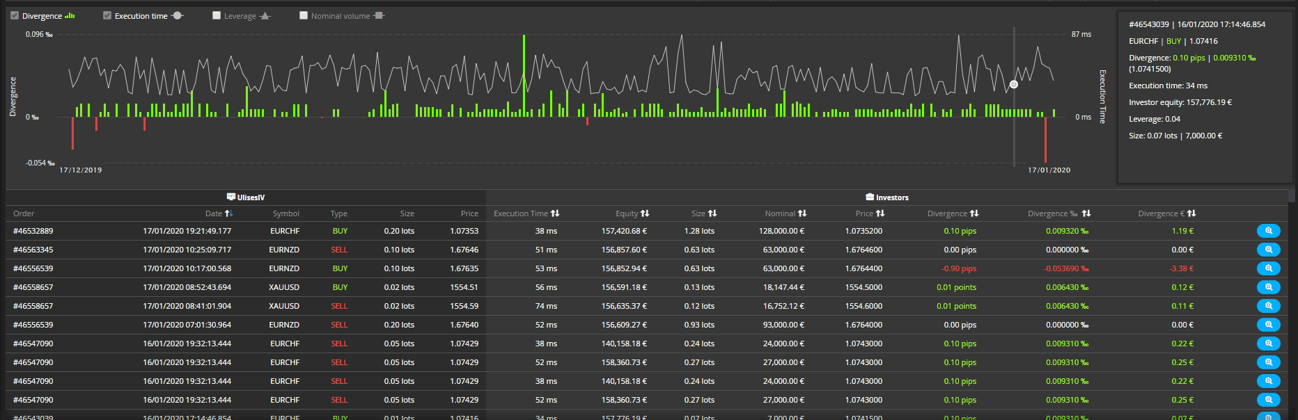Screen dimensions: 1298x420
Task: Open details for order #46532889 magnifier button
Action: pos(1268,231)
